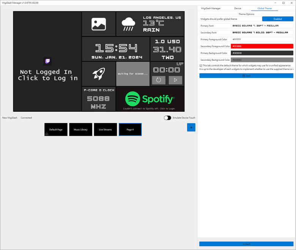Pick the Primary Background Color #303030
The image size is (296, 250).
(262, 53)
